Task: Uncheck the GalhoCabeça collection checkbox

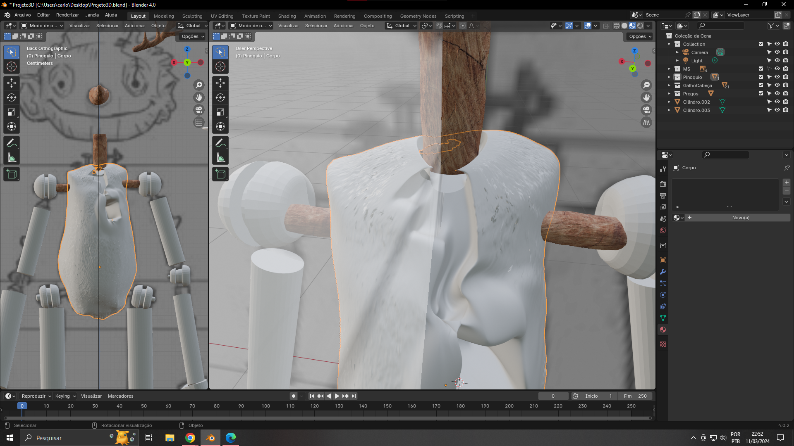Action: [761, 85]
